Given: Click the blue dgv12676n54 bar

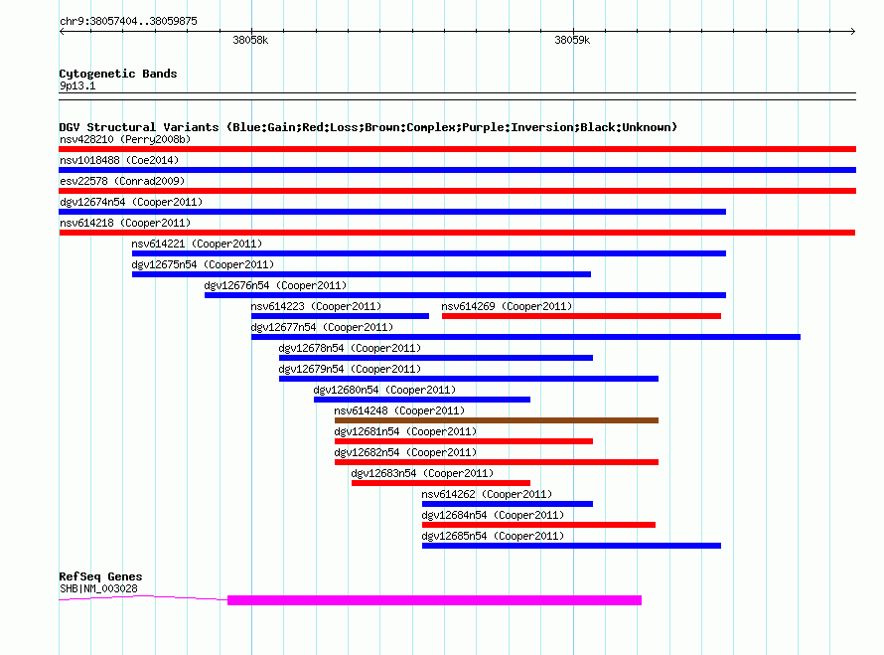Looking at the screenshot, I should (x=465, y=295).
